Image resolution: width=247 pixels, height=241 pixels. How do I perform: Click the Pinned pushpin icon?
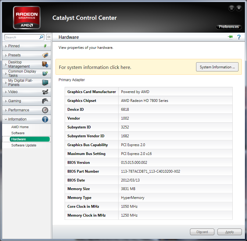point(45,46)
